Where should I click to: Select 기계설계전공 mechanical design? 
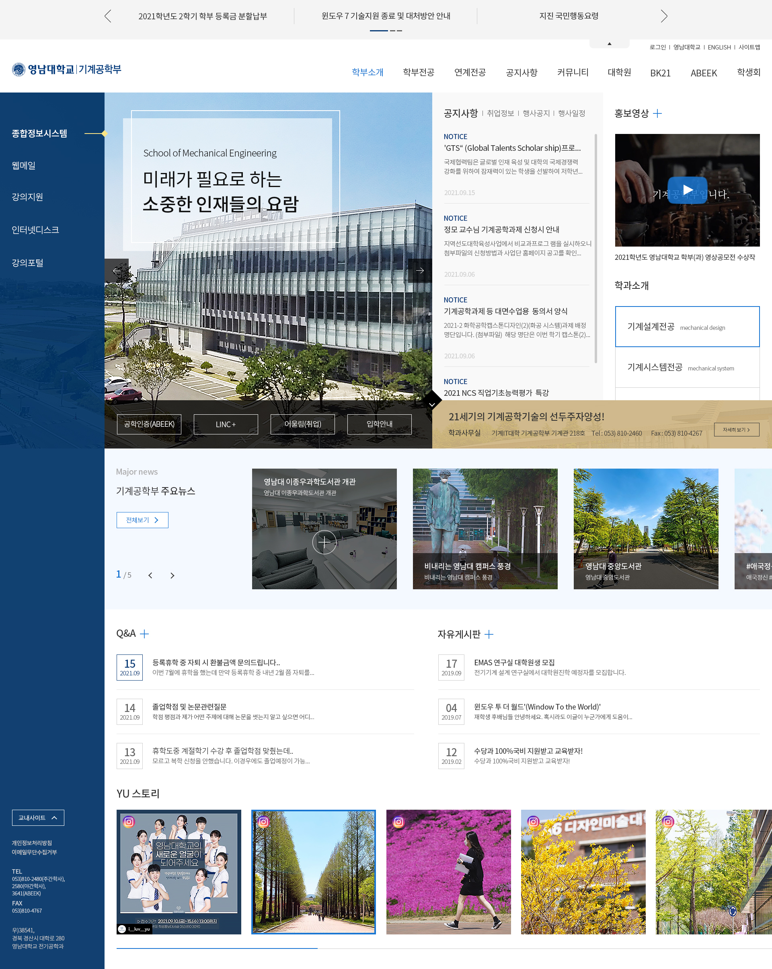click(687, 327)
